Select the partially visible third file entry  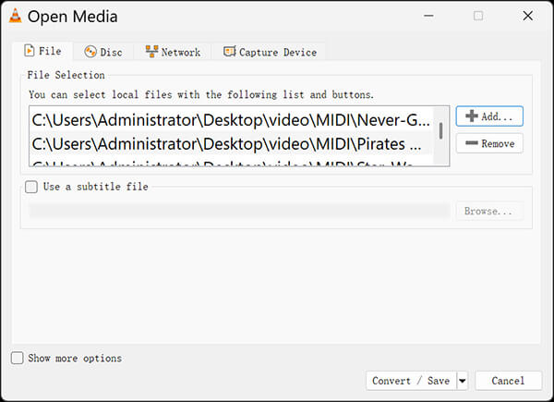pyautogui.click(x=232, y=163)
